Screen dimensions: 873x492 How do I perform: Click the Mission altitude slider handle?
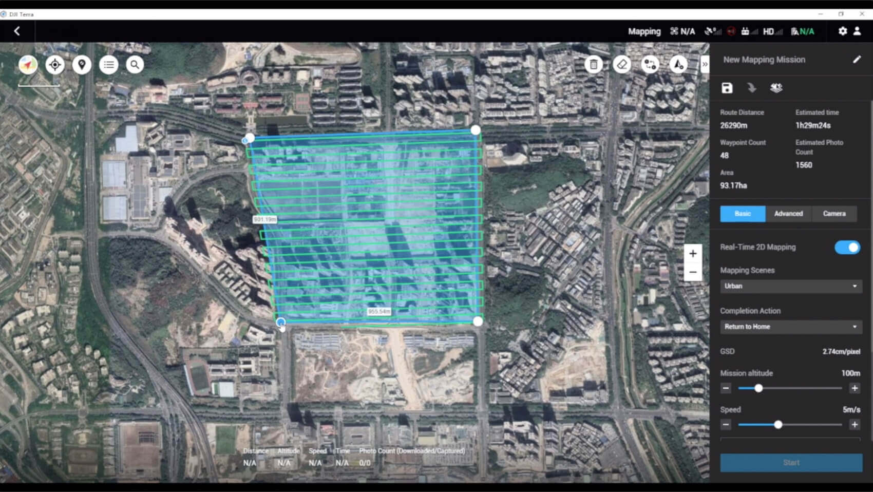[x=758, y=388]
